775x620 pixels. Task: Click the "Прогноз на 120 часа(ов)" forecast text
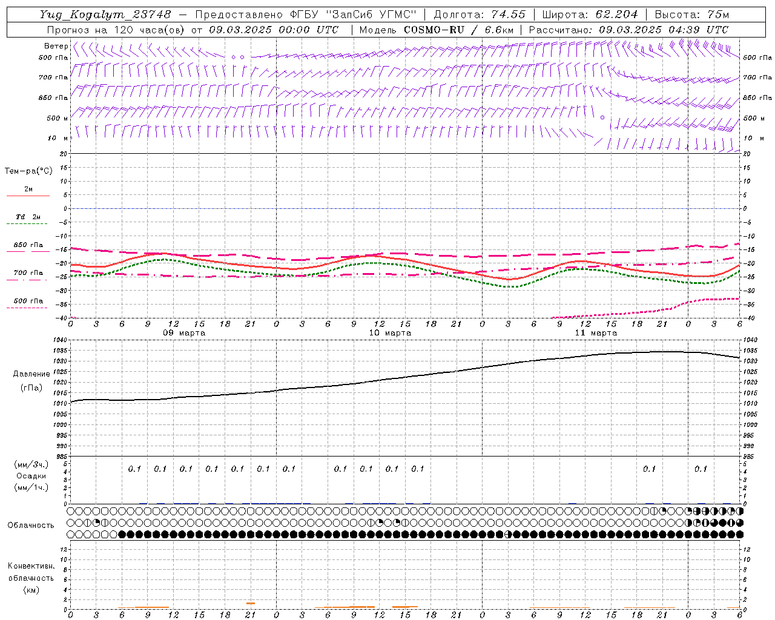tap(117, 30)
